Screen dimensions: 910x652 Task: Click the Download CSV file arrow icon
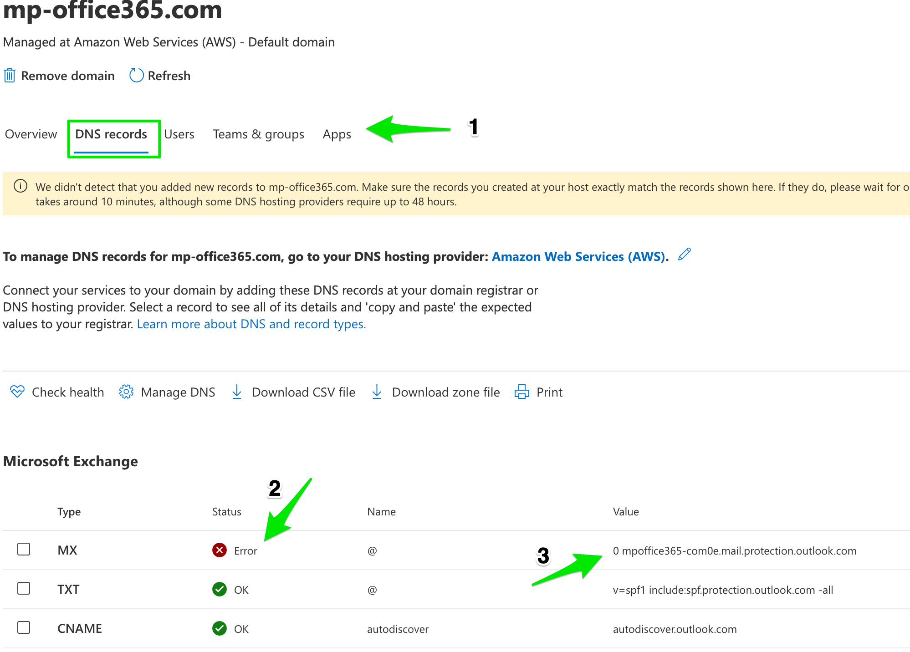[237, 392]
